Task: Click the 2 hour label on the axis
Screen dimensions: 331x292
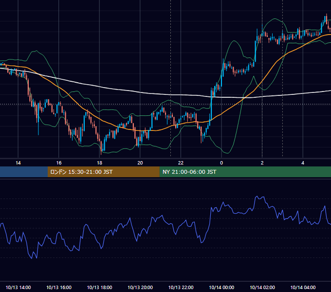Action: pyautogui.click(x=262, y=163)
